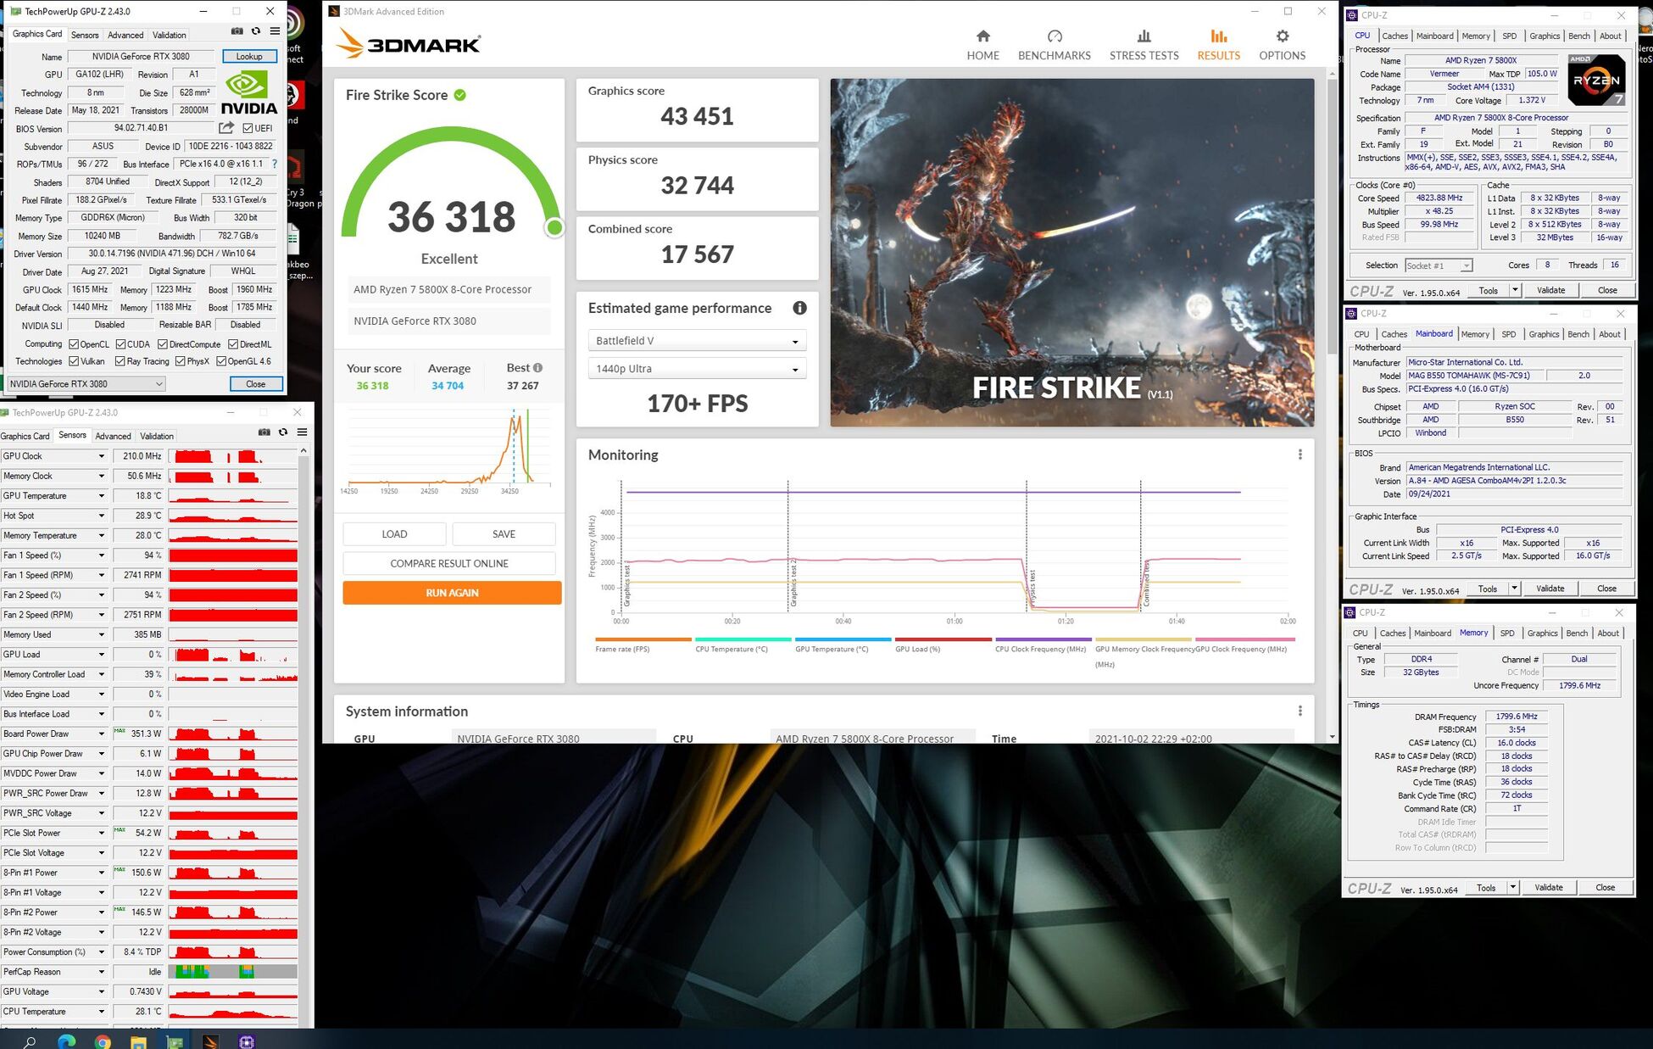Click the Bus Interface question mark icon
1653x1049 pixels.
tap(274, 165)
